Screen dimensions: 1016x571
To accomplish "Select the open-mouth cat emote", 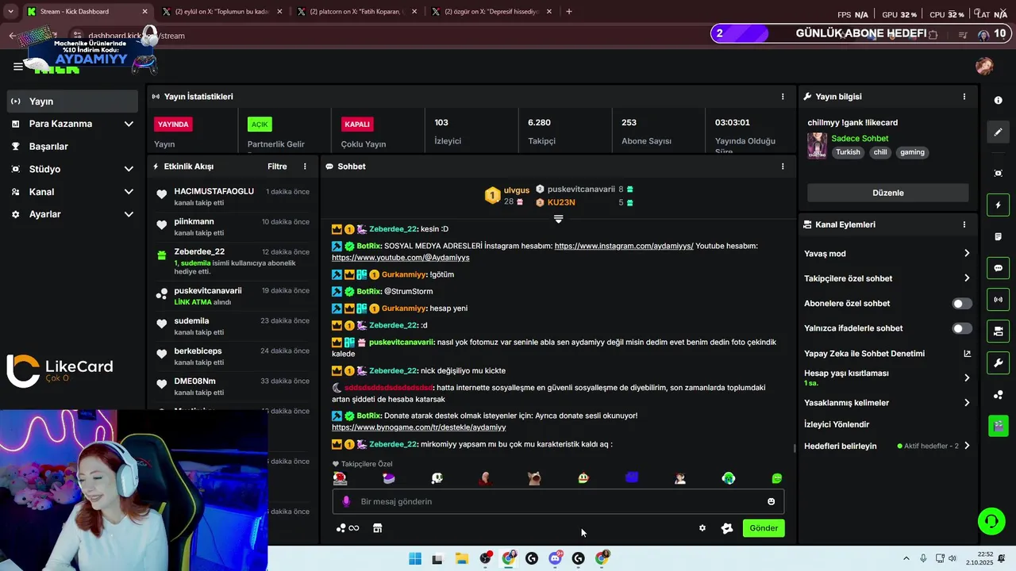I will pyautogui.click(x=534, y=478).
